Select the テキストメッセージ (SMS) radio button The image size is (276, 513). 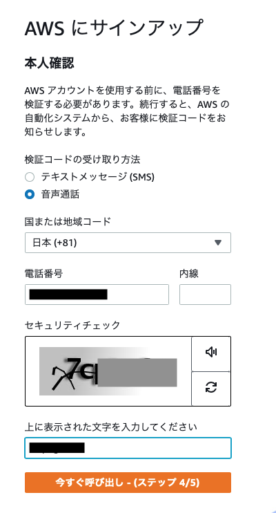point(30,177)
